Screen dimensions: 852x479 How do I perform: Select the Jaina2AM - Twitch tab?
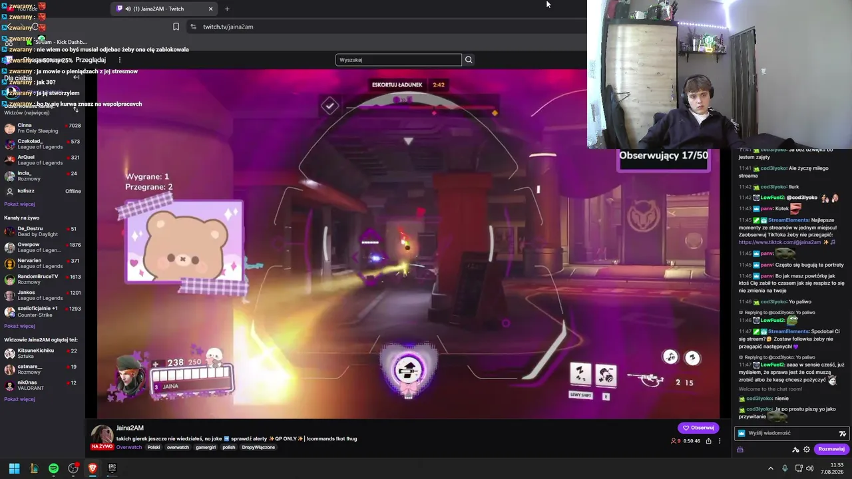click(164, 9)
